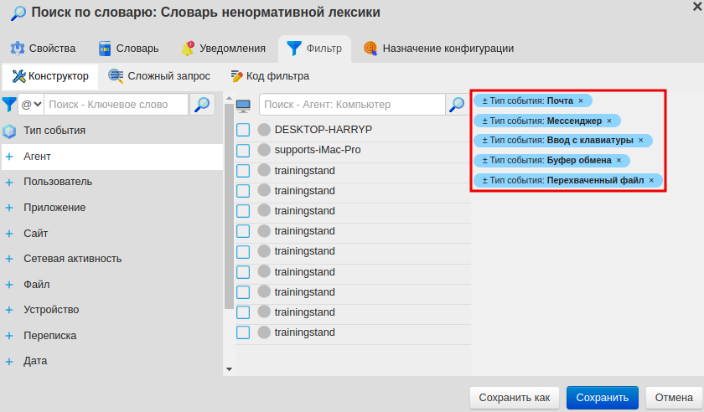Remove the 'Буфер обмена' filter tag
Image resolution: width=704 pixels, height=412 pixels.
pyautogui.click(x=619, y=160)
